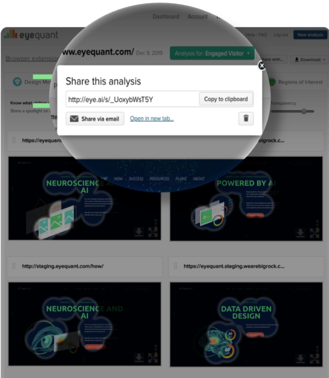The image size is (329, 378).
Task: Grab drag handle beside staging.eyequant.com/how/
Action: coord(14,266)
